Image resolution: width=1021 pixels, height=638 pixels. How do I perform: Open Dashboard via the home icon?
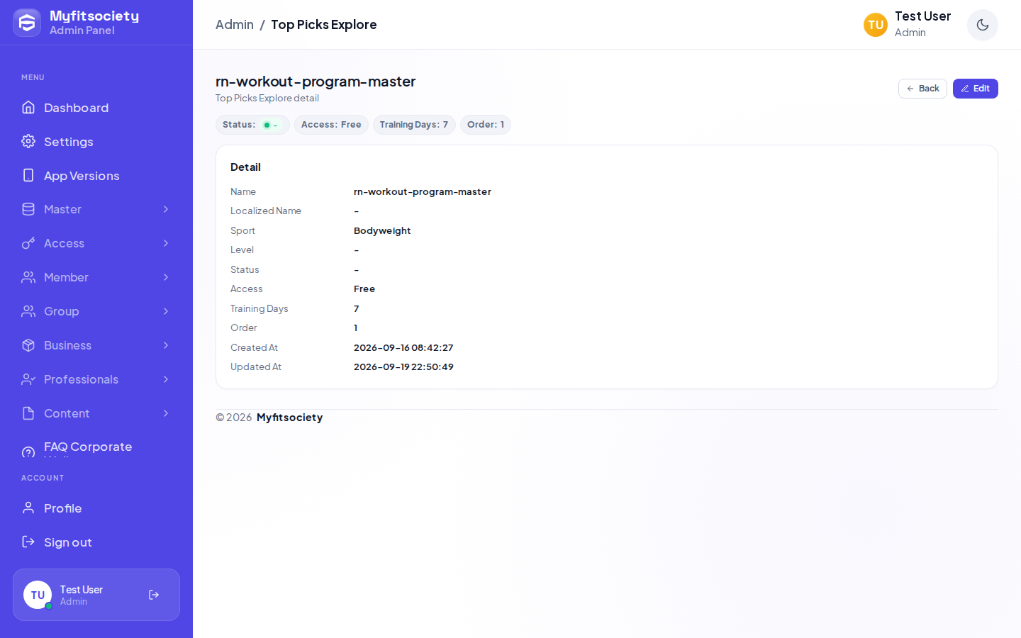pos(28,107)
